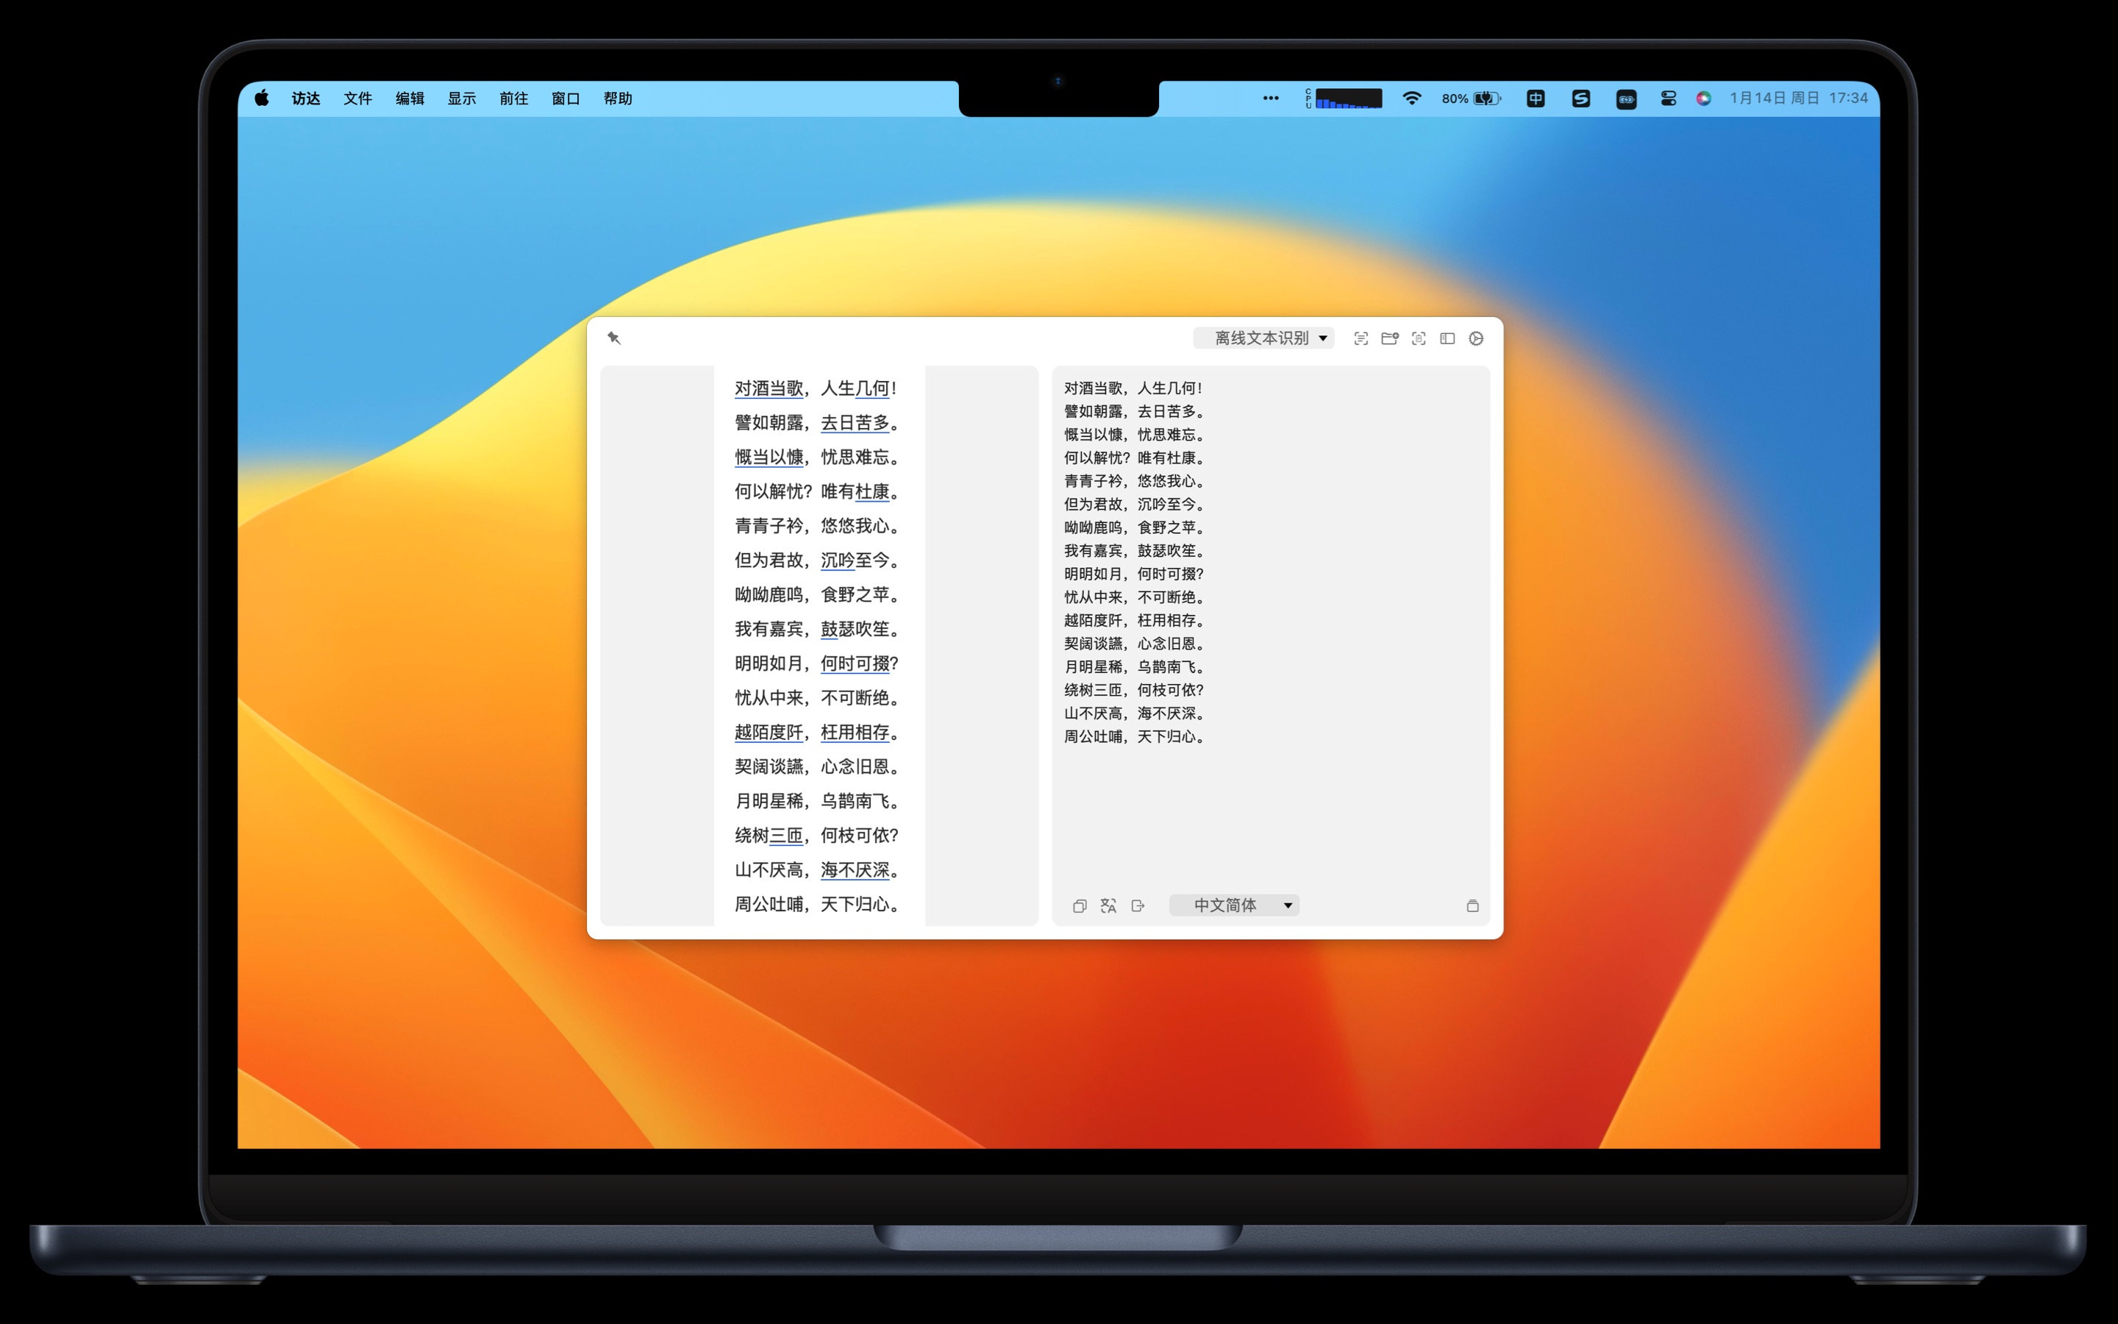The width and height of the screenshot is (2118, 1324).
Task: Toggle the split panel layout icon
Action: (x=1447, y=338)
